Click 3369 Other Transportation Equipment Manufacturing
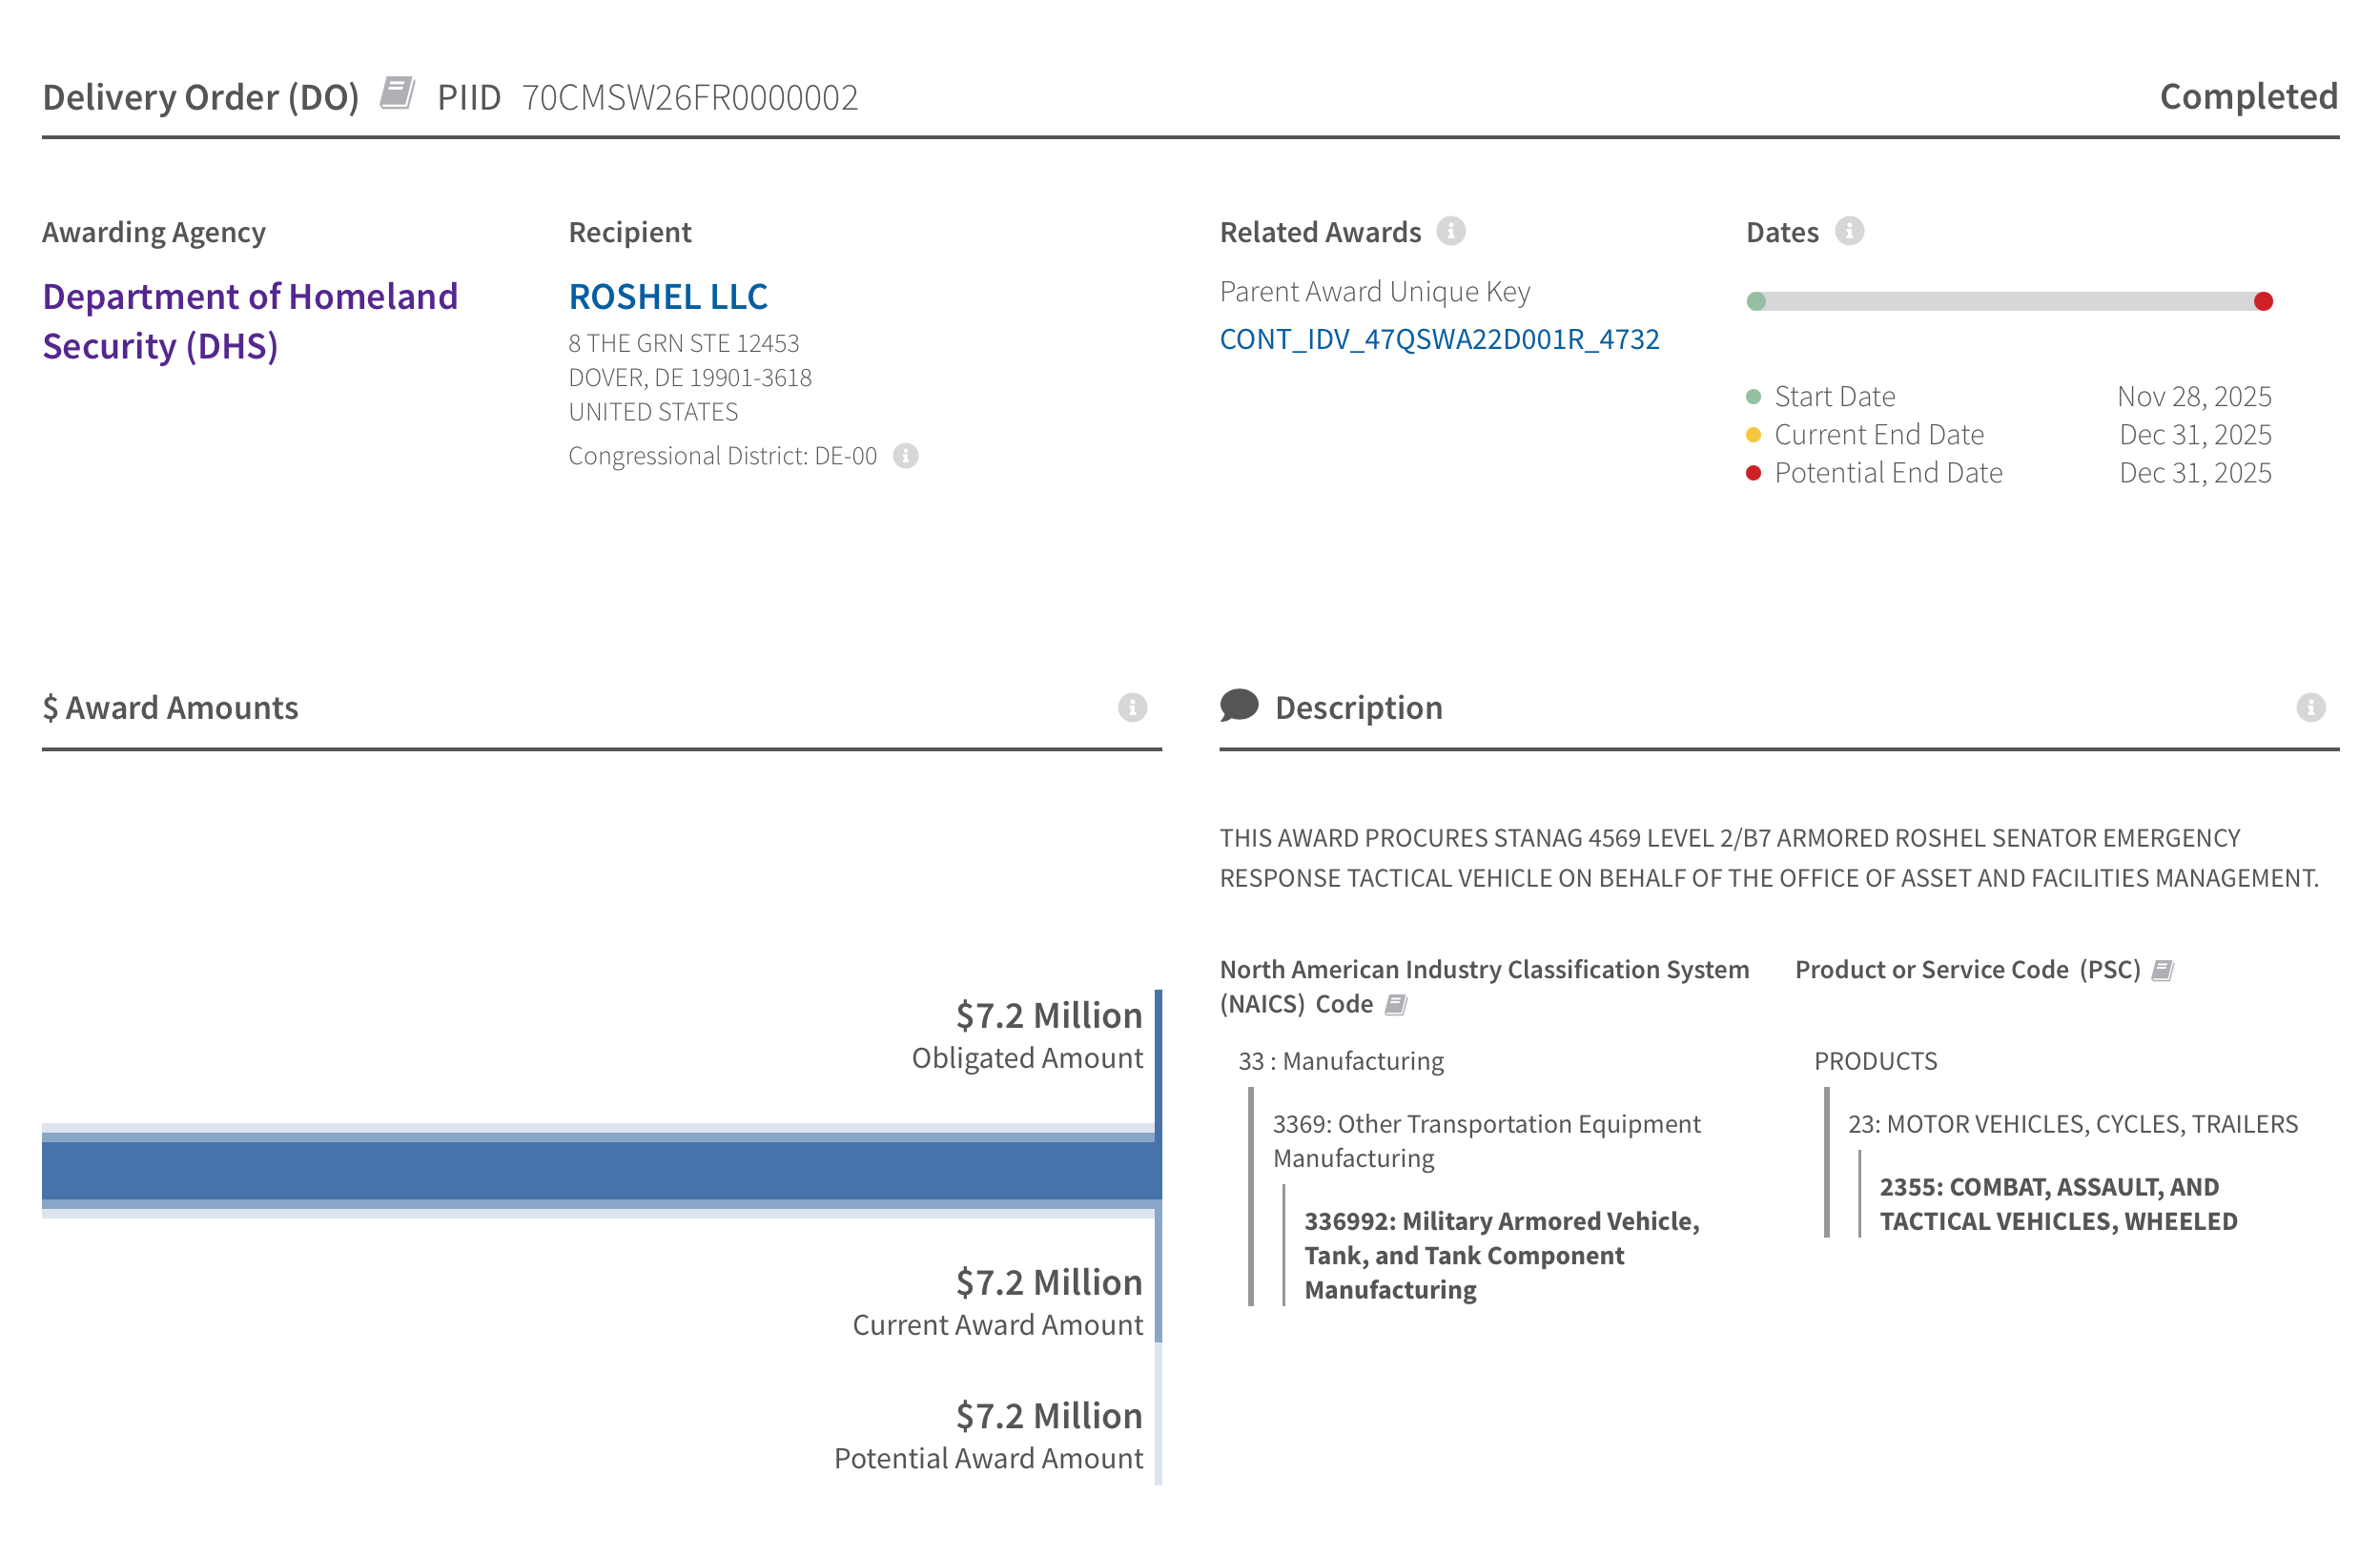 (1485, 1141)
